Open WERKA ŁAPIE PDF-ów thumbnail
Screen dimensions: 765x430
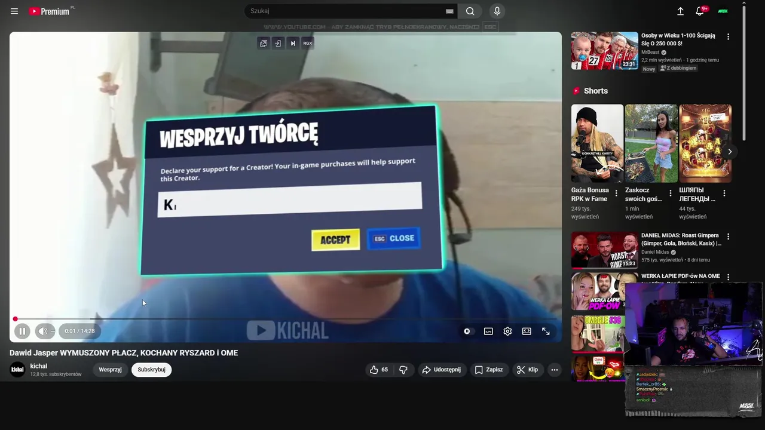pos(598,291)
